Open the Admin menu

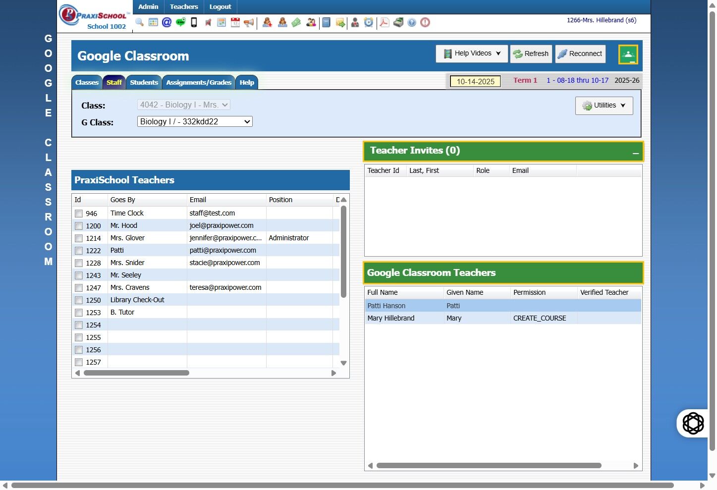[148, 7]
